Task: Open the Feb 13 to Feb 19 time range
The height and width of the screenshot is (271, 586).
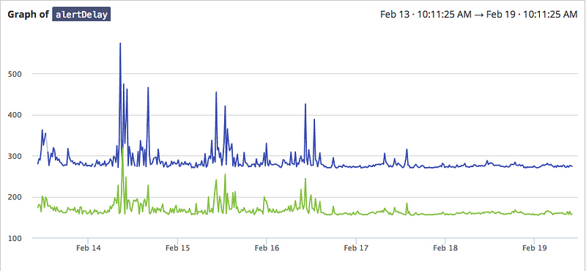Action: (479, 15)
